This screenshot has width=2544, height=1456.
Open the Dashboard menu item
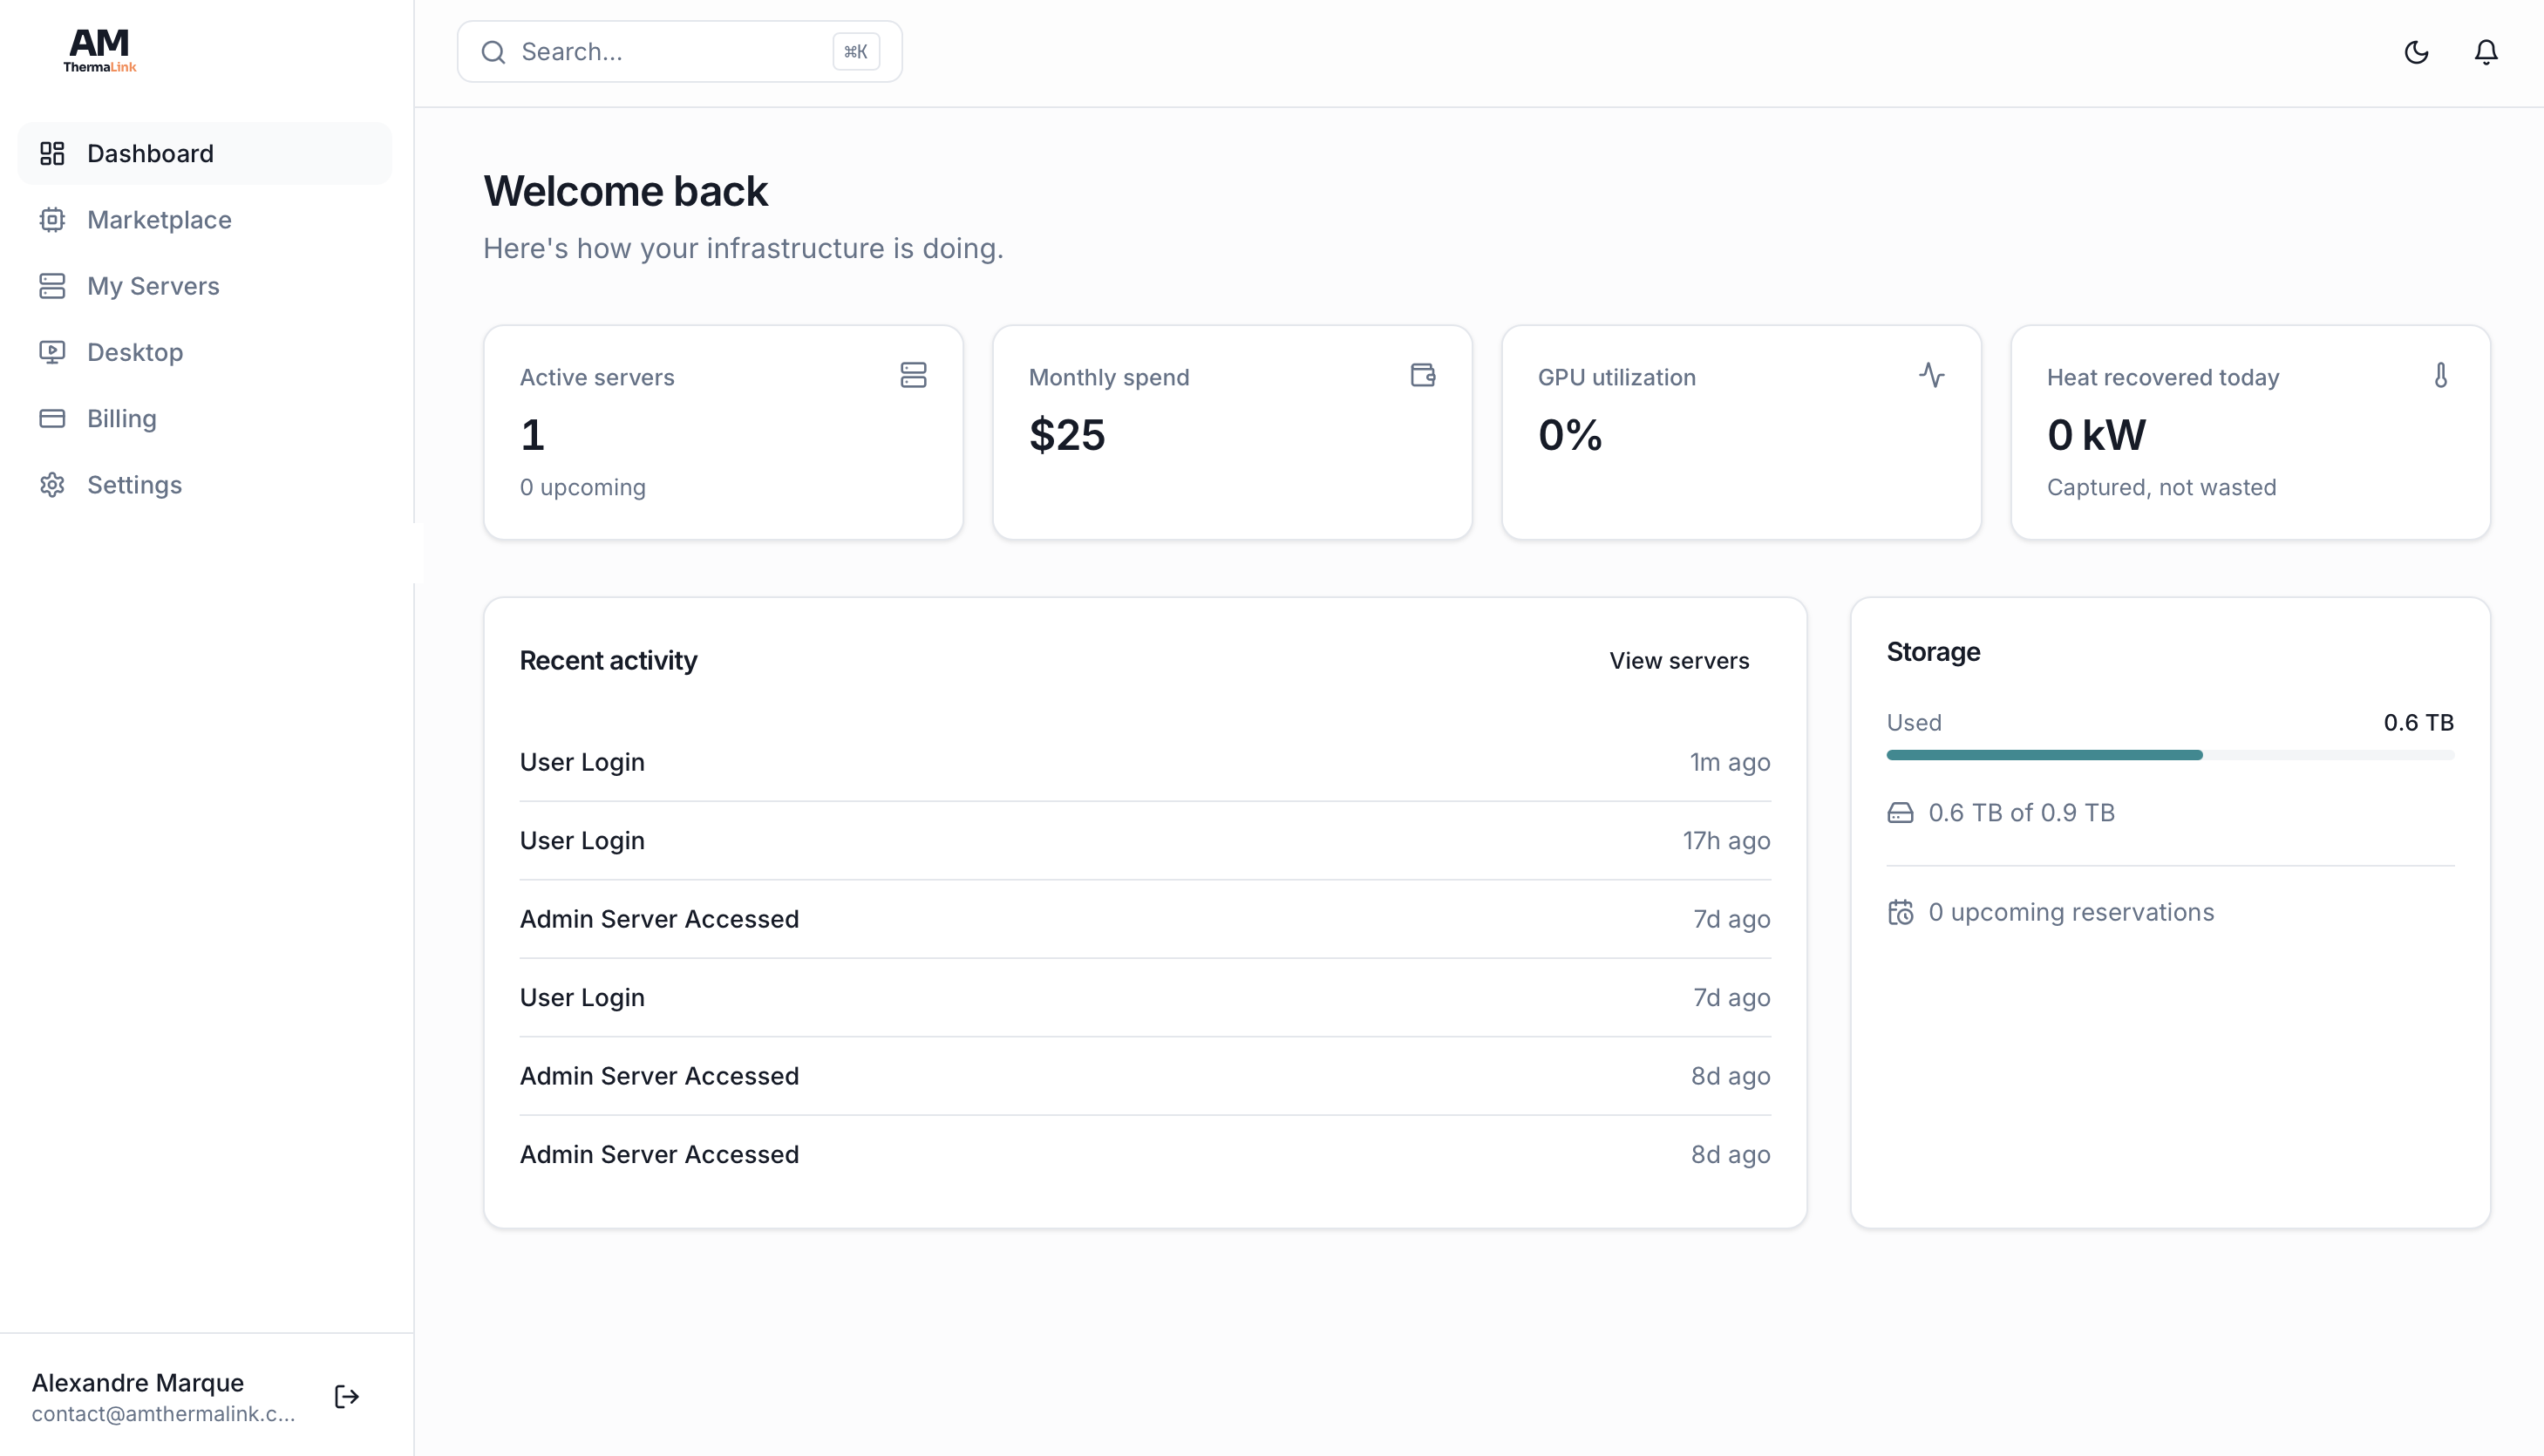coord(205,153)
